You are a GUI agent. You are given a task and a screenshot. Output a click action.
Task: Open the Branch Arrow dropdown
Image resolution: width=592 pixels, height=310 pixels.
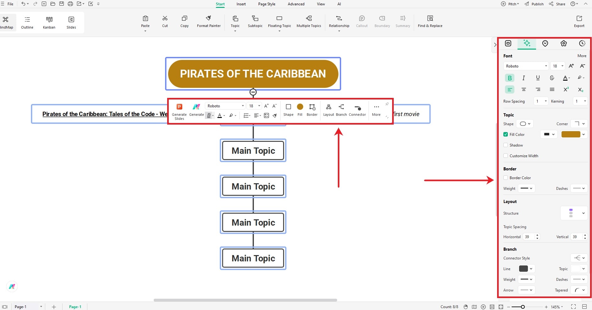526,290
